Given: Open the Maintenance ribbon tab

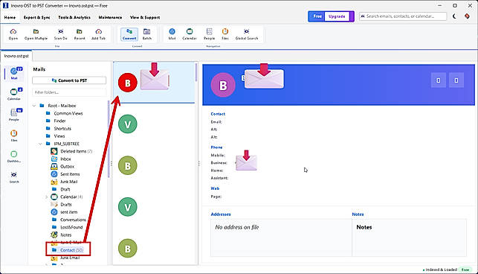Looking at the screenshot, I should click(x=110, y=17).
